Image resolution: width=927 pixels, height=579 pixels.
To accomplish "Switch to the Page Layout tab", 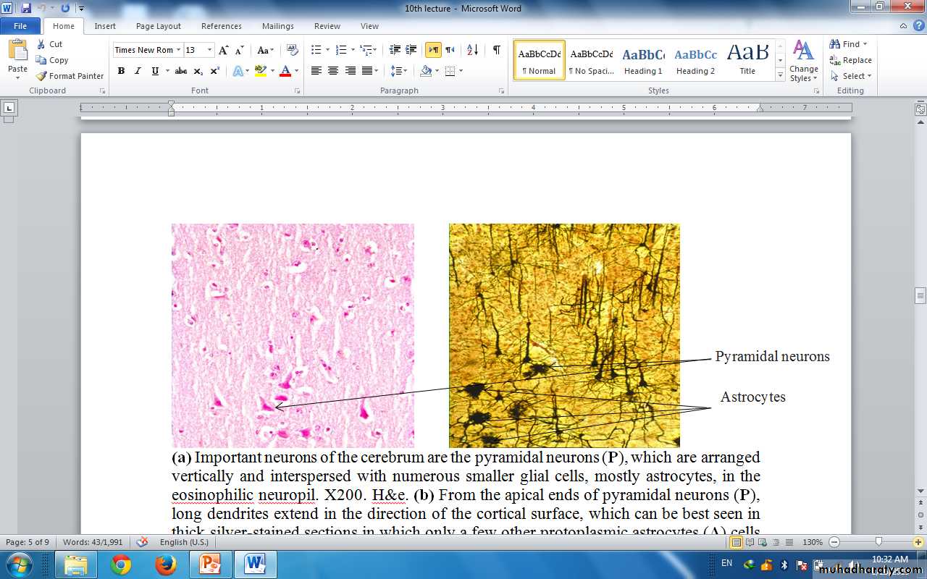I will click(x=159, y=26).
